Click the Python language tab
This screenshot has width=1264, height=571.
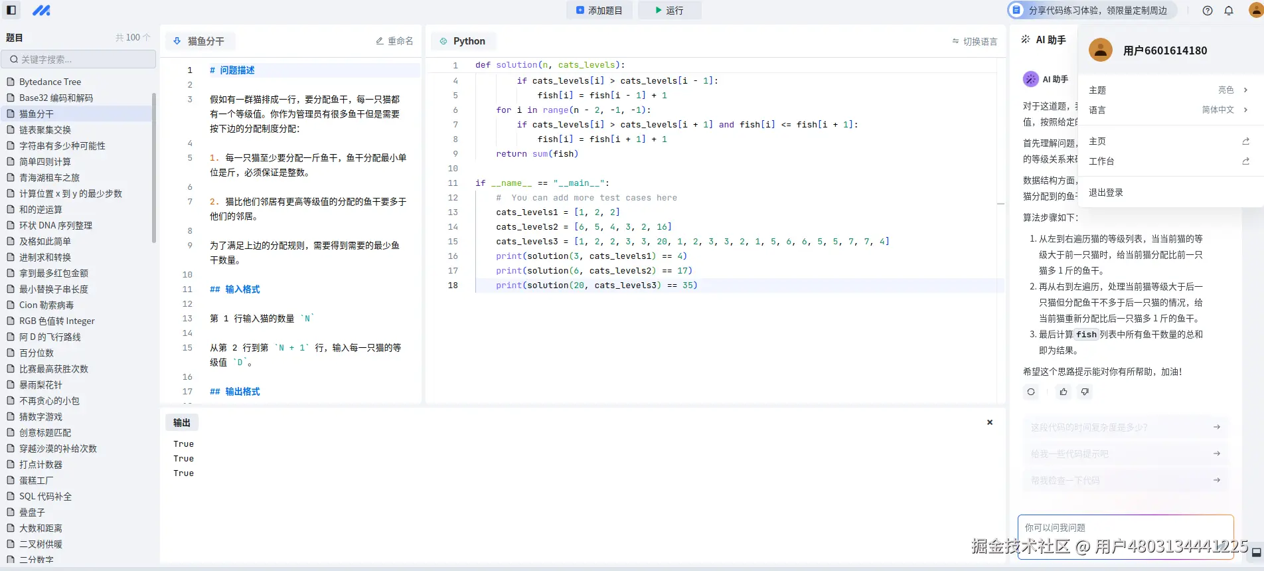[463, 41]
